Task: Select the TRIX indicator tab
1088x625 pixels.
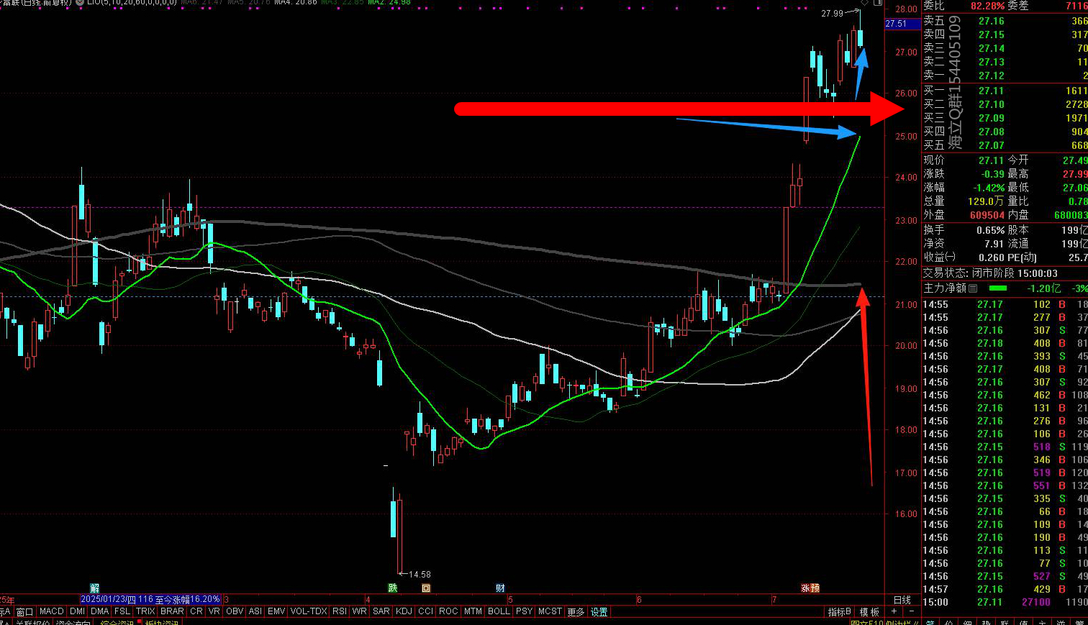Action: [145, 611]
